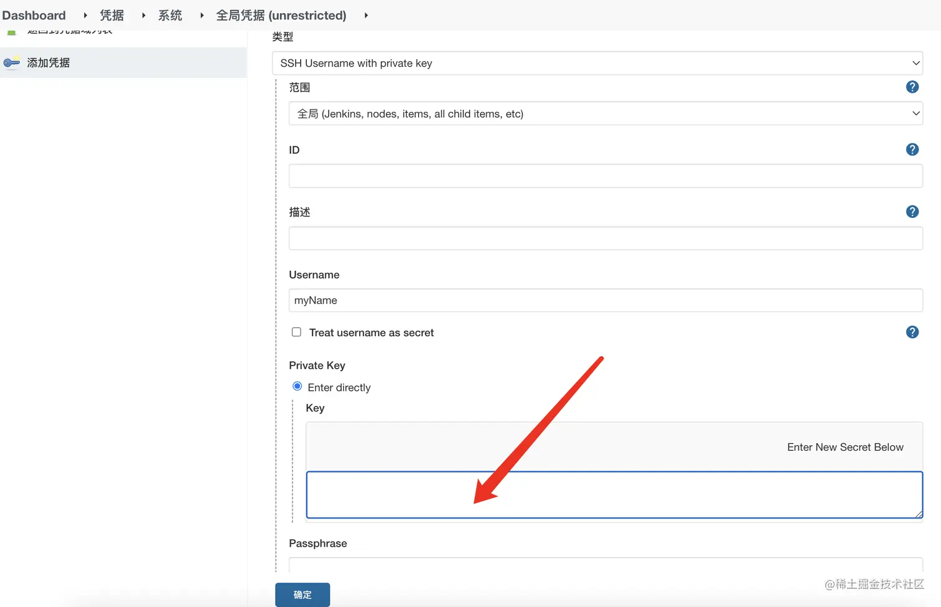This screenshot has width=941, height=607.
Task: Click the Username field containing myName
Action: click(x=606, y=300)
